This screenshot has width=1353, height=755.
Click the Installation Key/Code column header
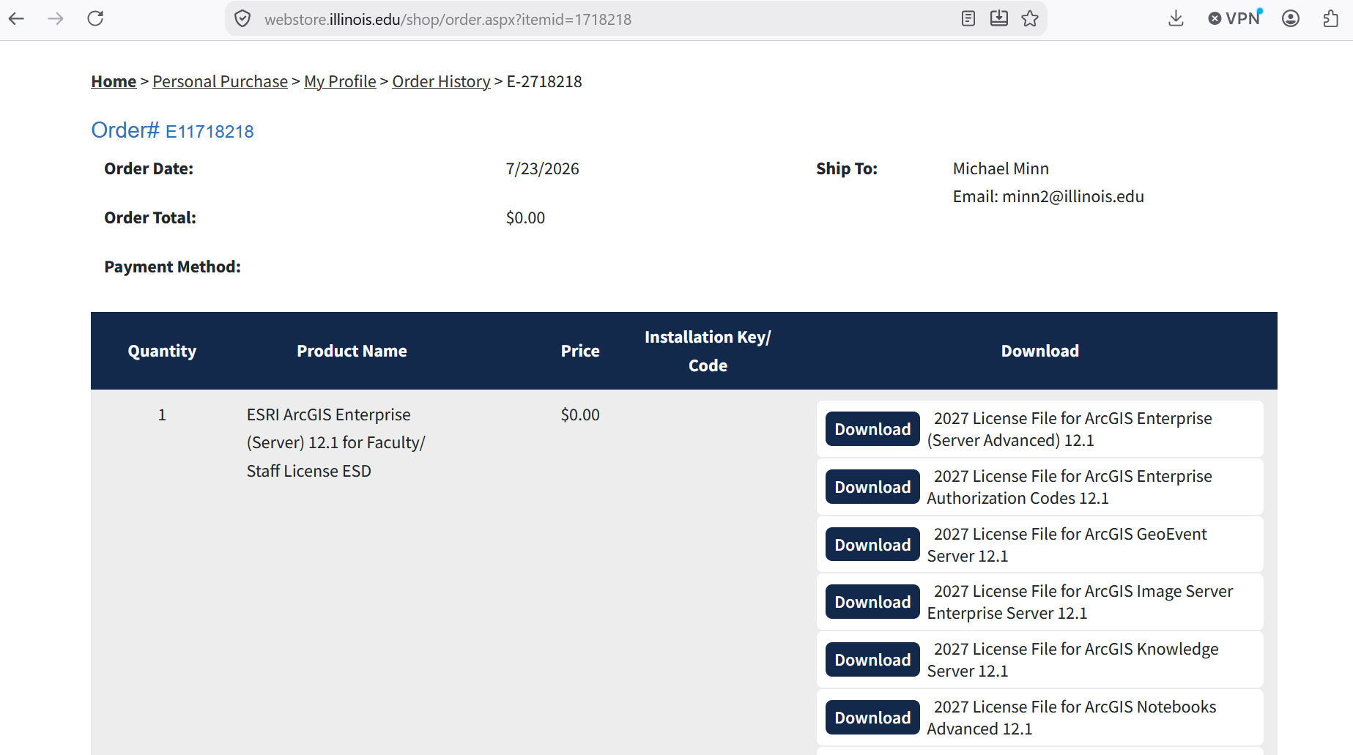[708, 352]
